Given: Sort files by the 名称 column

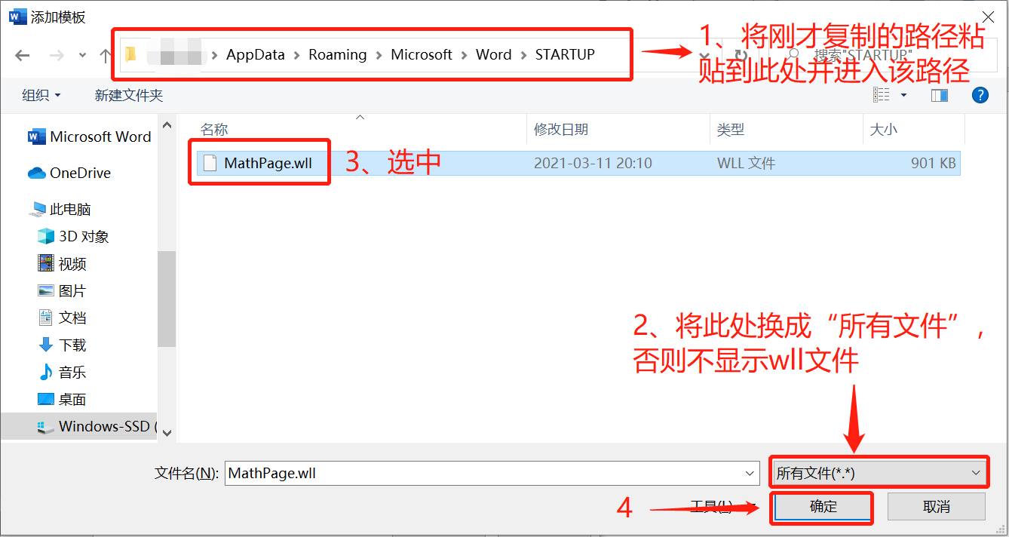Looking at the screenshot, I should pos(214,129).
